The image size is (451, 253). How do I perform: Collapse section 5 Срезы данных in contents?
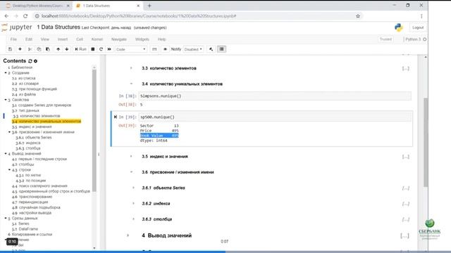click(x=6, y=219)
